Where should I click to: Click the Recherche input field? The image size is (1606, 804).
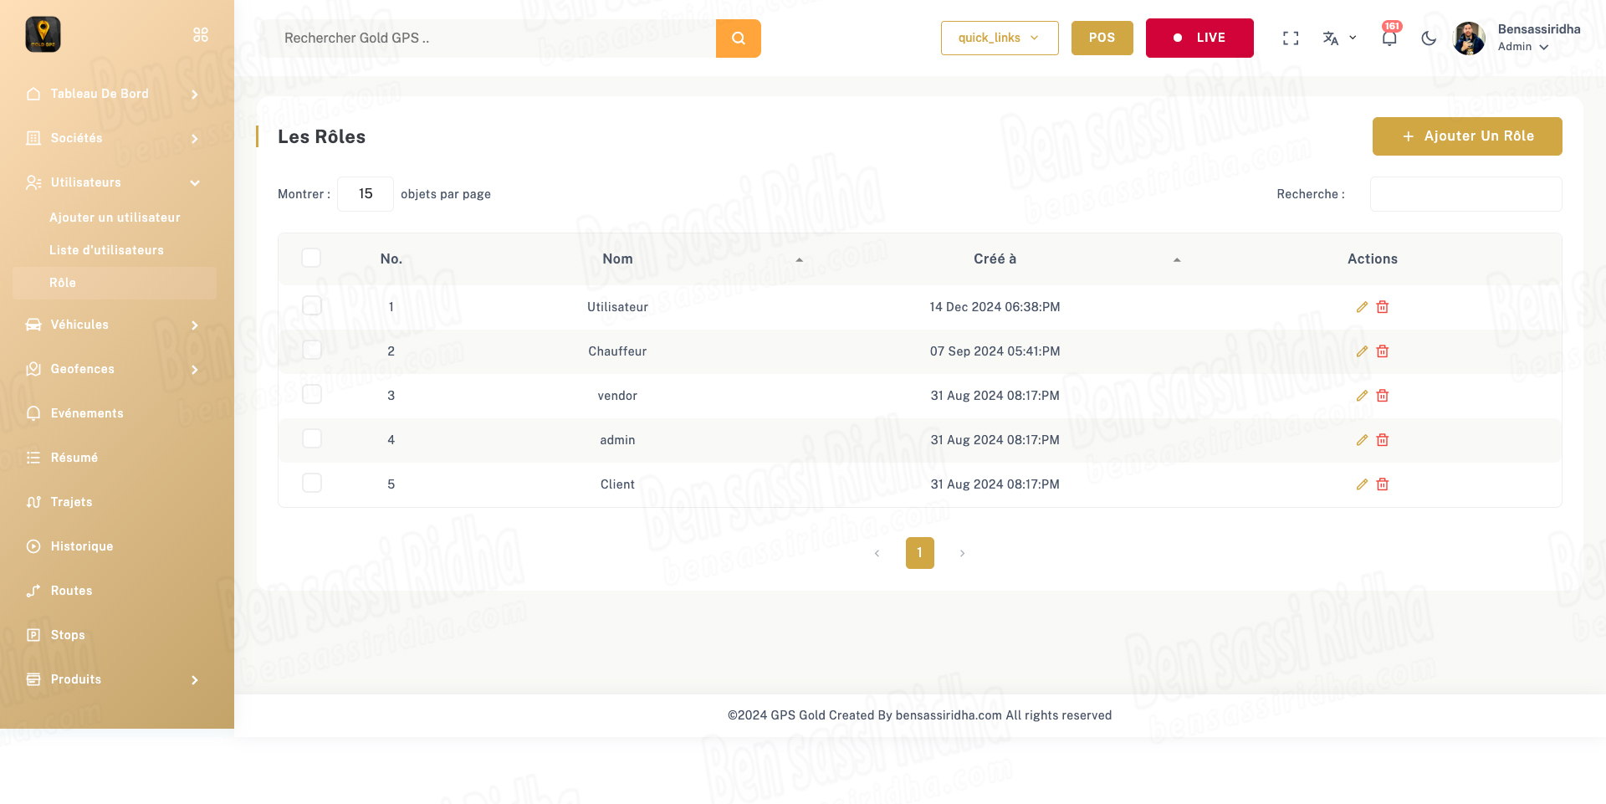click(x=1465, y=194)
